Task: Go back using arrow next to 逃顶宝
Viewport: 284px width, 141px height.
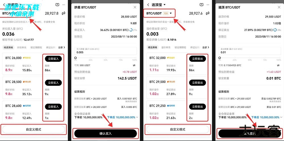Action: 148,5
